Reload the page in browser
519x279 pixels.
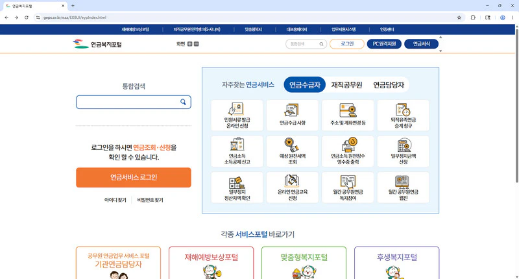(27, 18)
